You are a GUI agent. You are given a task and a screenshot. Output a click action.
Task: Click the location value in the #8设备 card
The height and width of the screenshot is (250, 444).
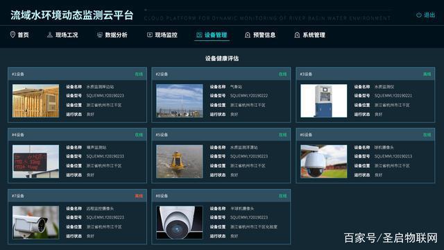pos(253,227)
